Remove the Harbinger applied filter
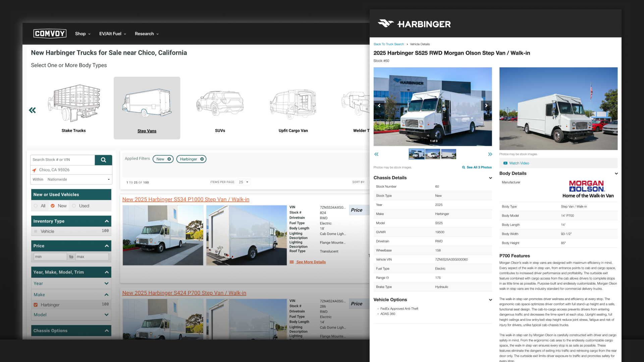Viewport: 644px width, 362px height. 202,159
